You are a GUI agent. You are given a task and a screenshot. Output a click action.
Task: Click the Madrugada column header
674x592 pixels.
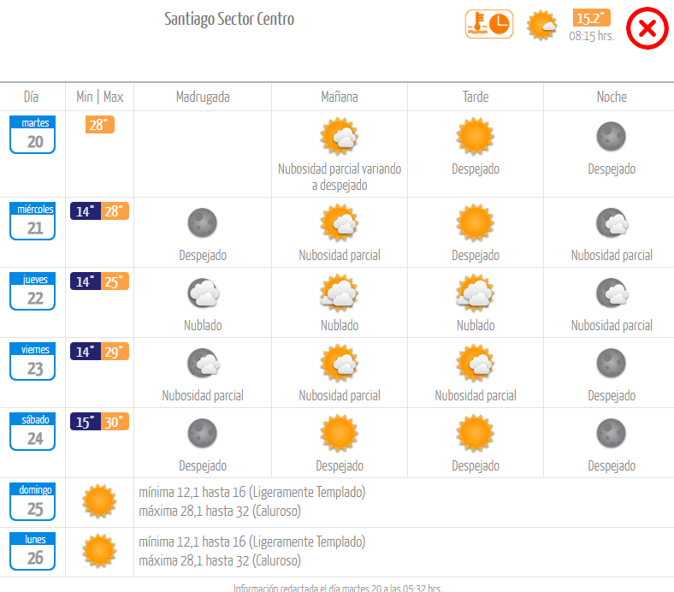pyautogui.click(x=203, y=98)
